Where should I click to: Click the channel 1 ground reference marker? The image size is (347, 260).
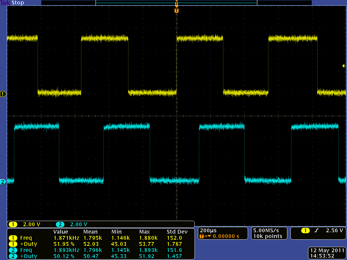tap(3, 94)
